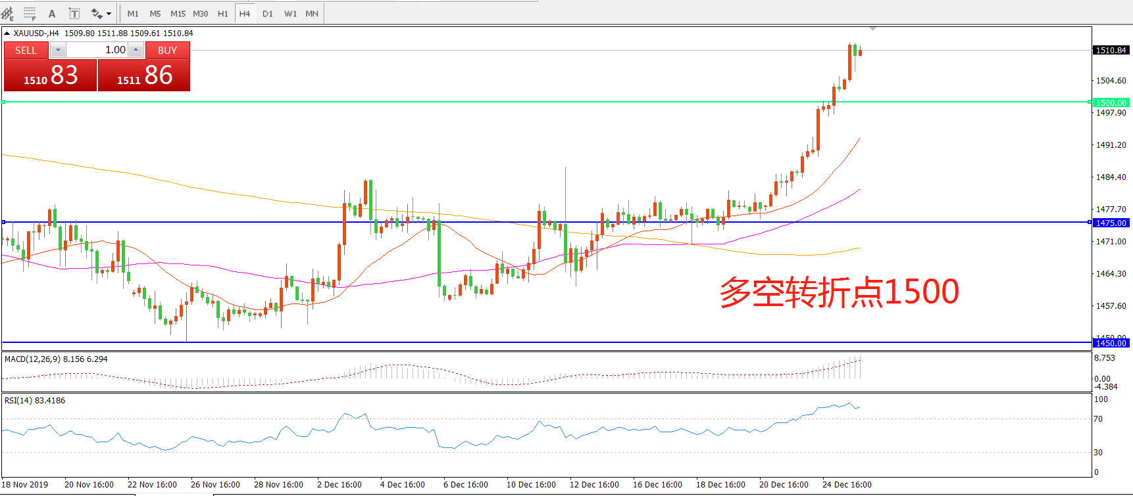
Task: Click the arrows objects tool icon
Action: click(x=97, y=13)
